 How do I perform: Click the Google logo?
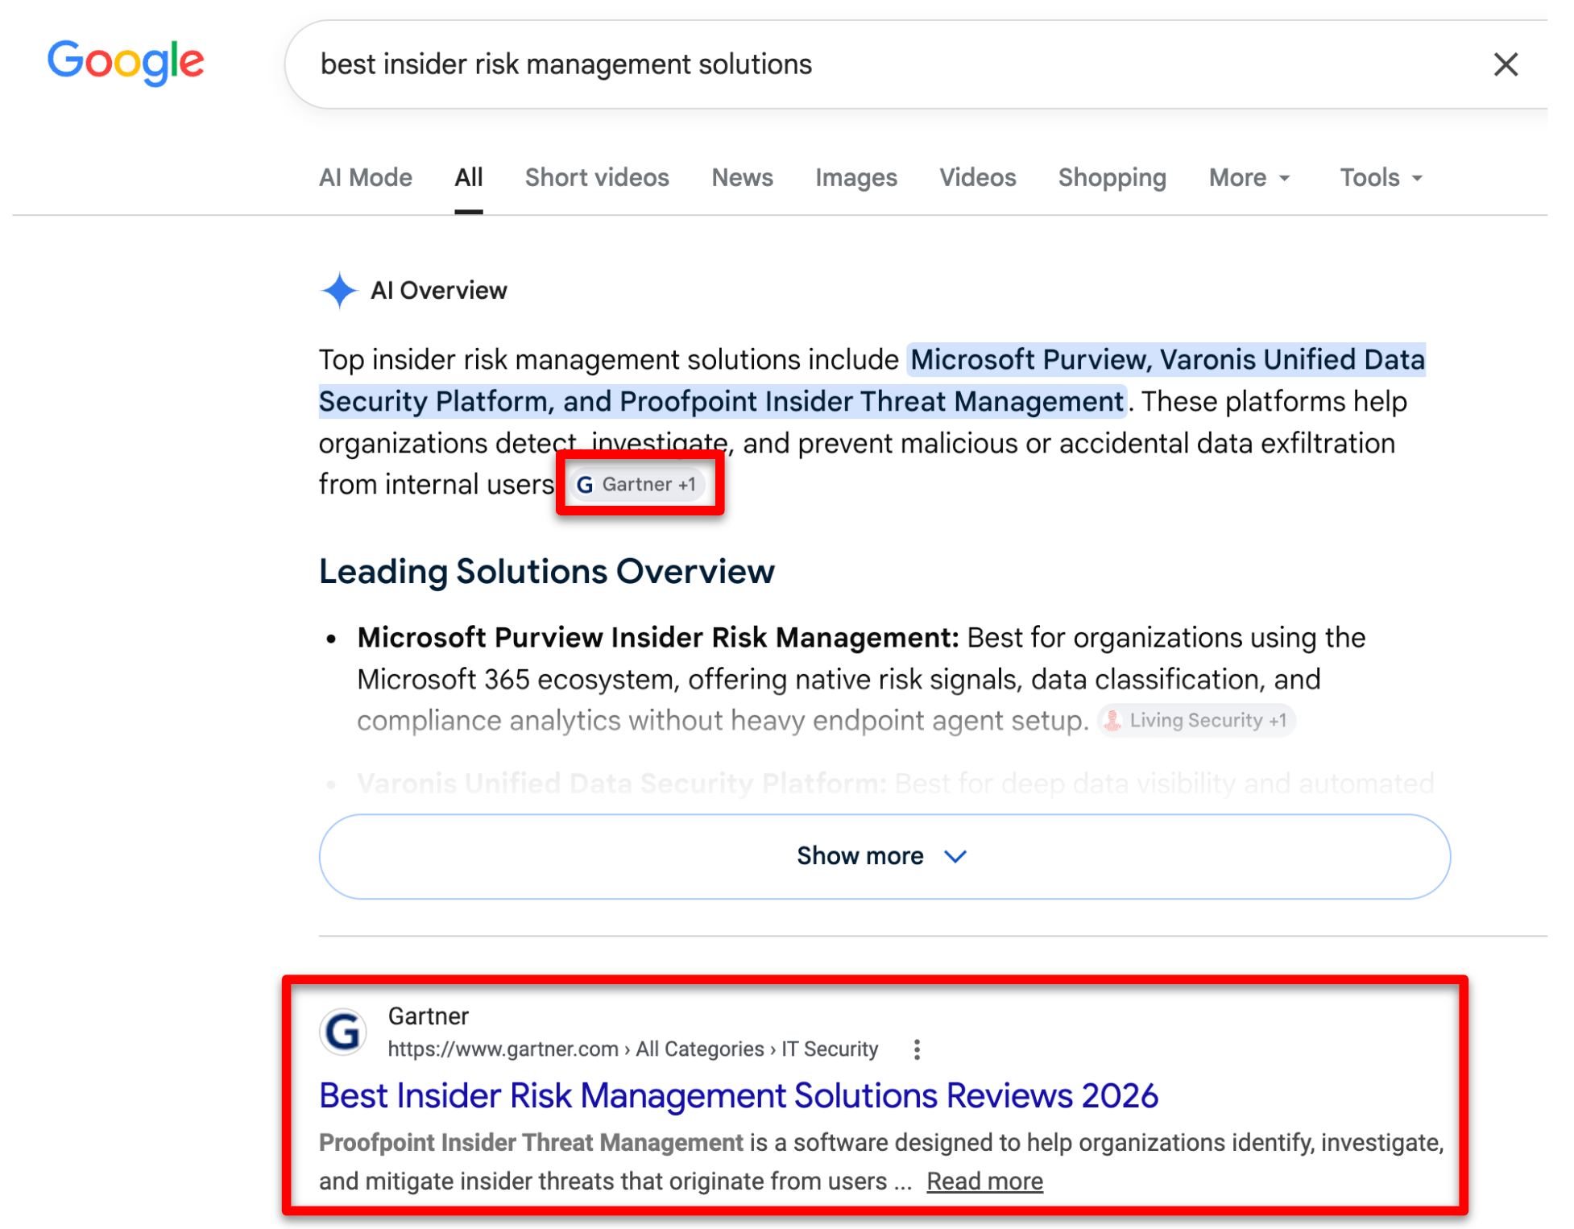(x=126, y=61)
